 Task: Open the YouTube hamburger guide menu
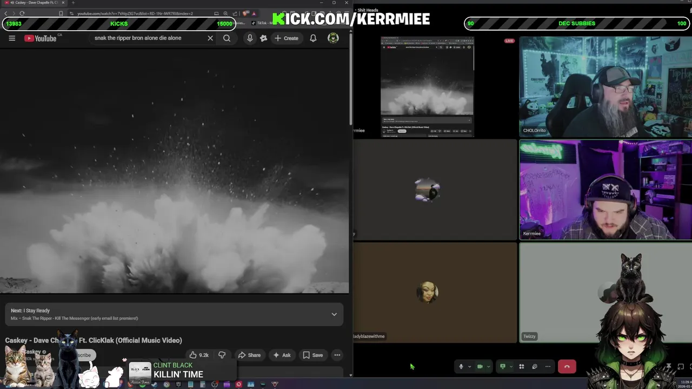tap(12, 38)
